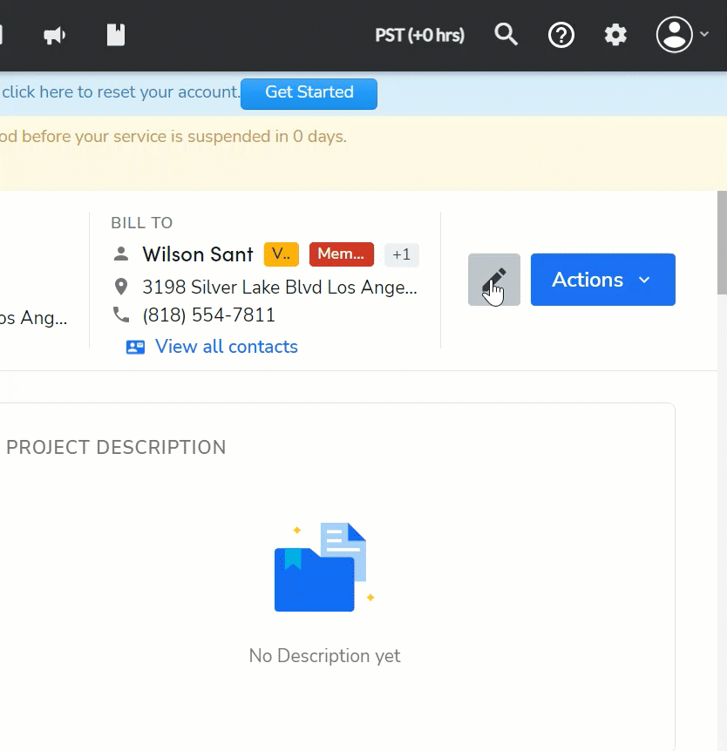Open the View all contacts link

pyautogui.click(x=226, y=347)
